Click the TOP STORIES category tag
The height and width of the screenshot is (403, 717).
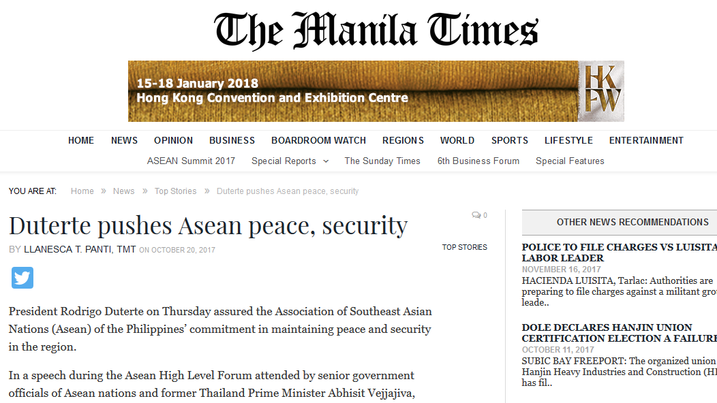pos(465,247)
